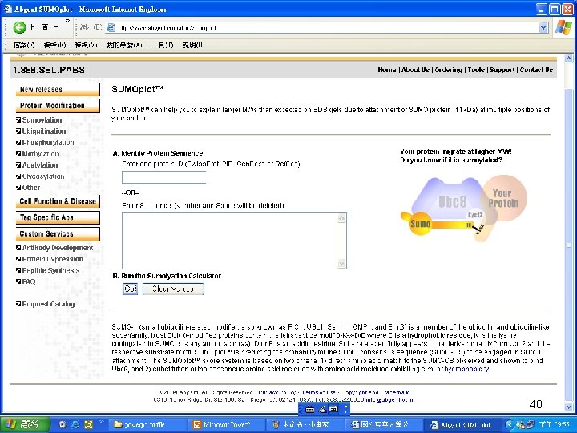
Task: Click the Tag Specific Abs button
Action: (58, 217)
